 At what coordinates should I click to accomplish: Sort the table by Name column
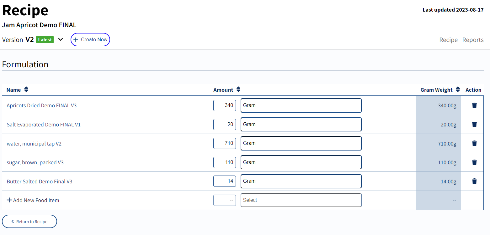click(26, 90)
